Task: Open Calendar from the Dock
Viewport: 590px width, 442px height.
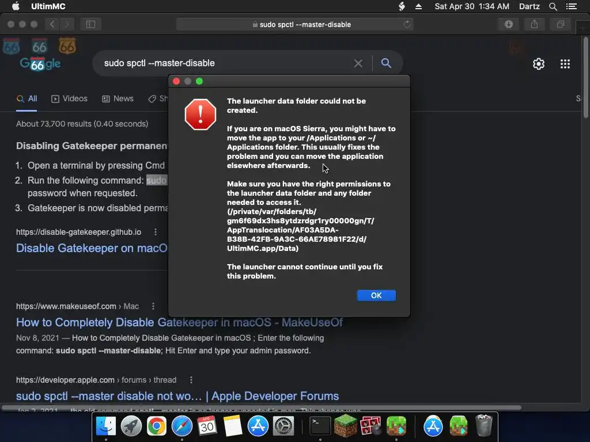Action: 207,426
